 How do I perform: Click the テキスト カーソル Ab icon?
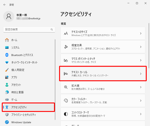[x=66, y=74]
